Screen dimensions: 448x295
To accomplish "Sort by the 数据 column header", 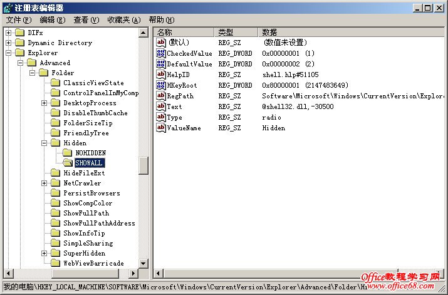I will pos(352,33).
